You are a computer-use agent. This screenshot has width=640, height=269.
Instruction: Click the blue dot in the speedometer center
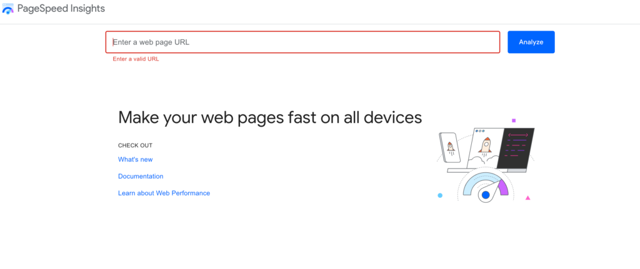tap(485, 195)
